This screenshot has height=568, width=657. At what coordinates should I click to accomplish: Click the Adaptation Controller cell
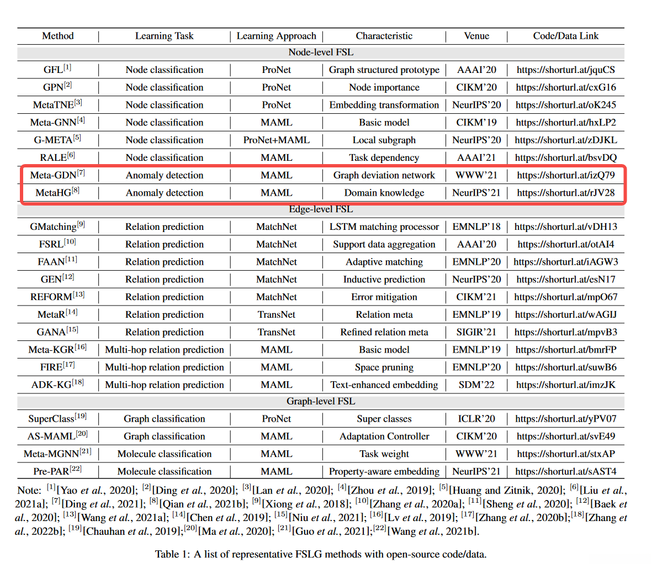pyautogui.click(x=384, y=436)
